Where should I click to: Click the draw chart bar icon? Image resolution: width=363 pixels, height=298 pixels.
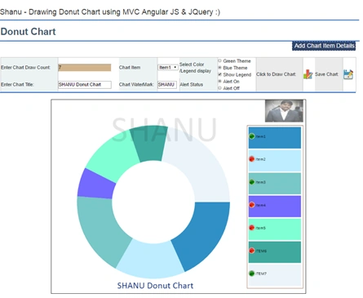pos(308,74)
